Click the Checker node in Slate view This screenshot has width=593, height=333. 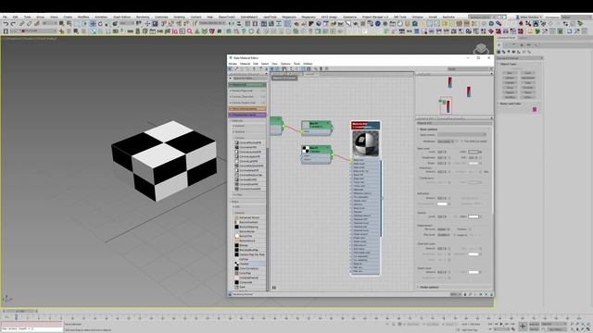[x=317, y=154]
